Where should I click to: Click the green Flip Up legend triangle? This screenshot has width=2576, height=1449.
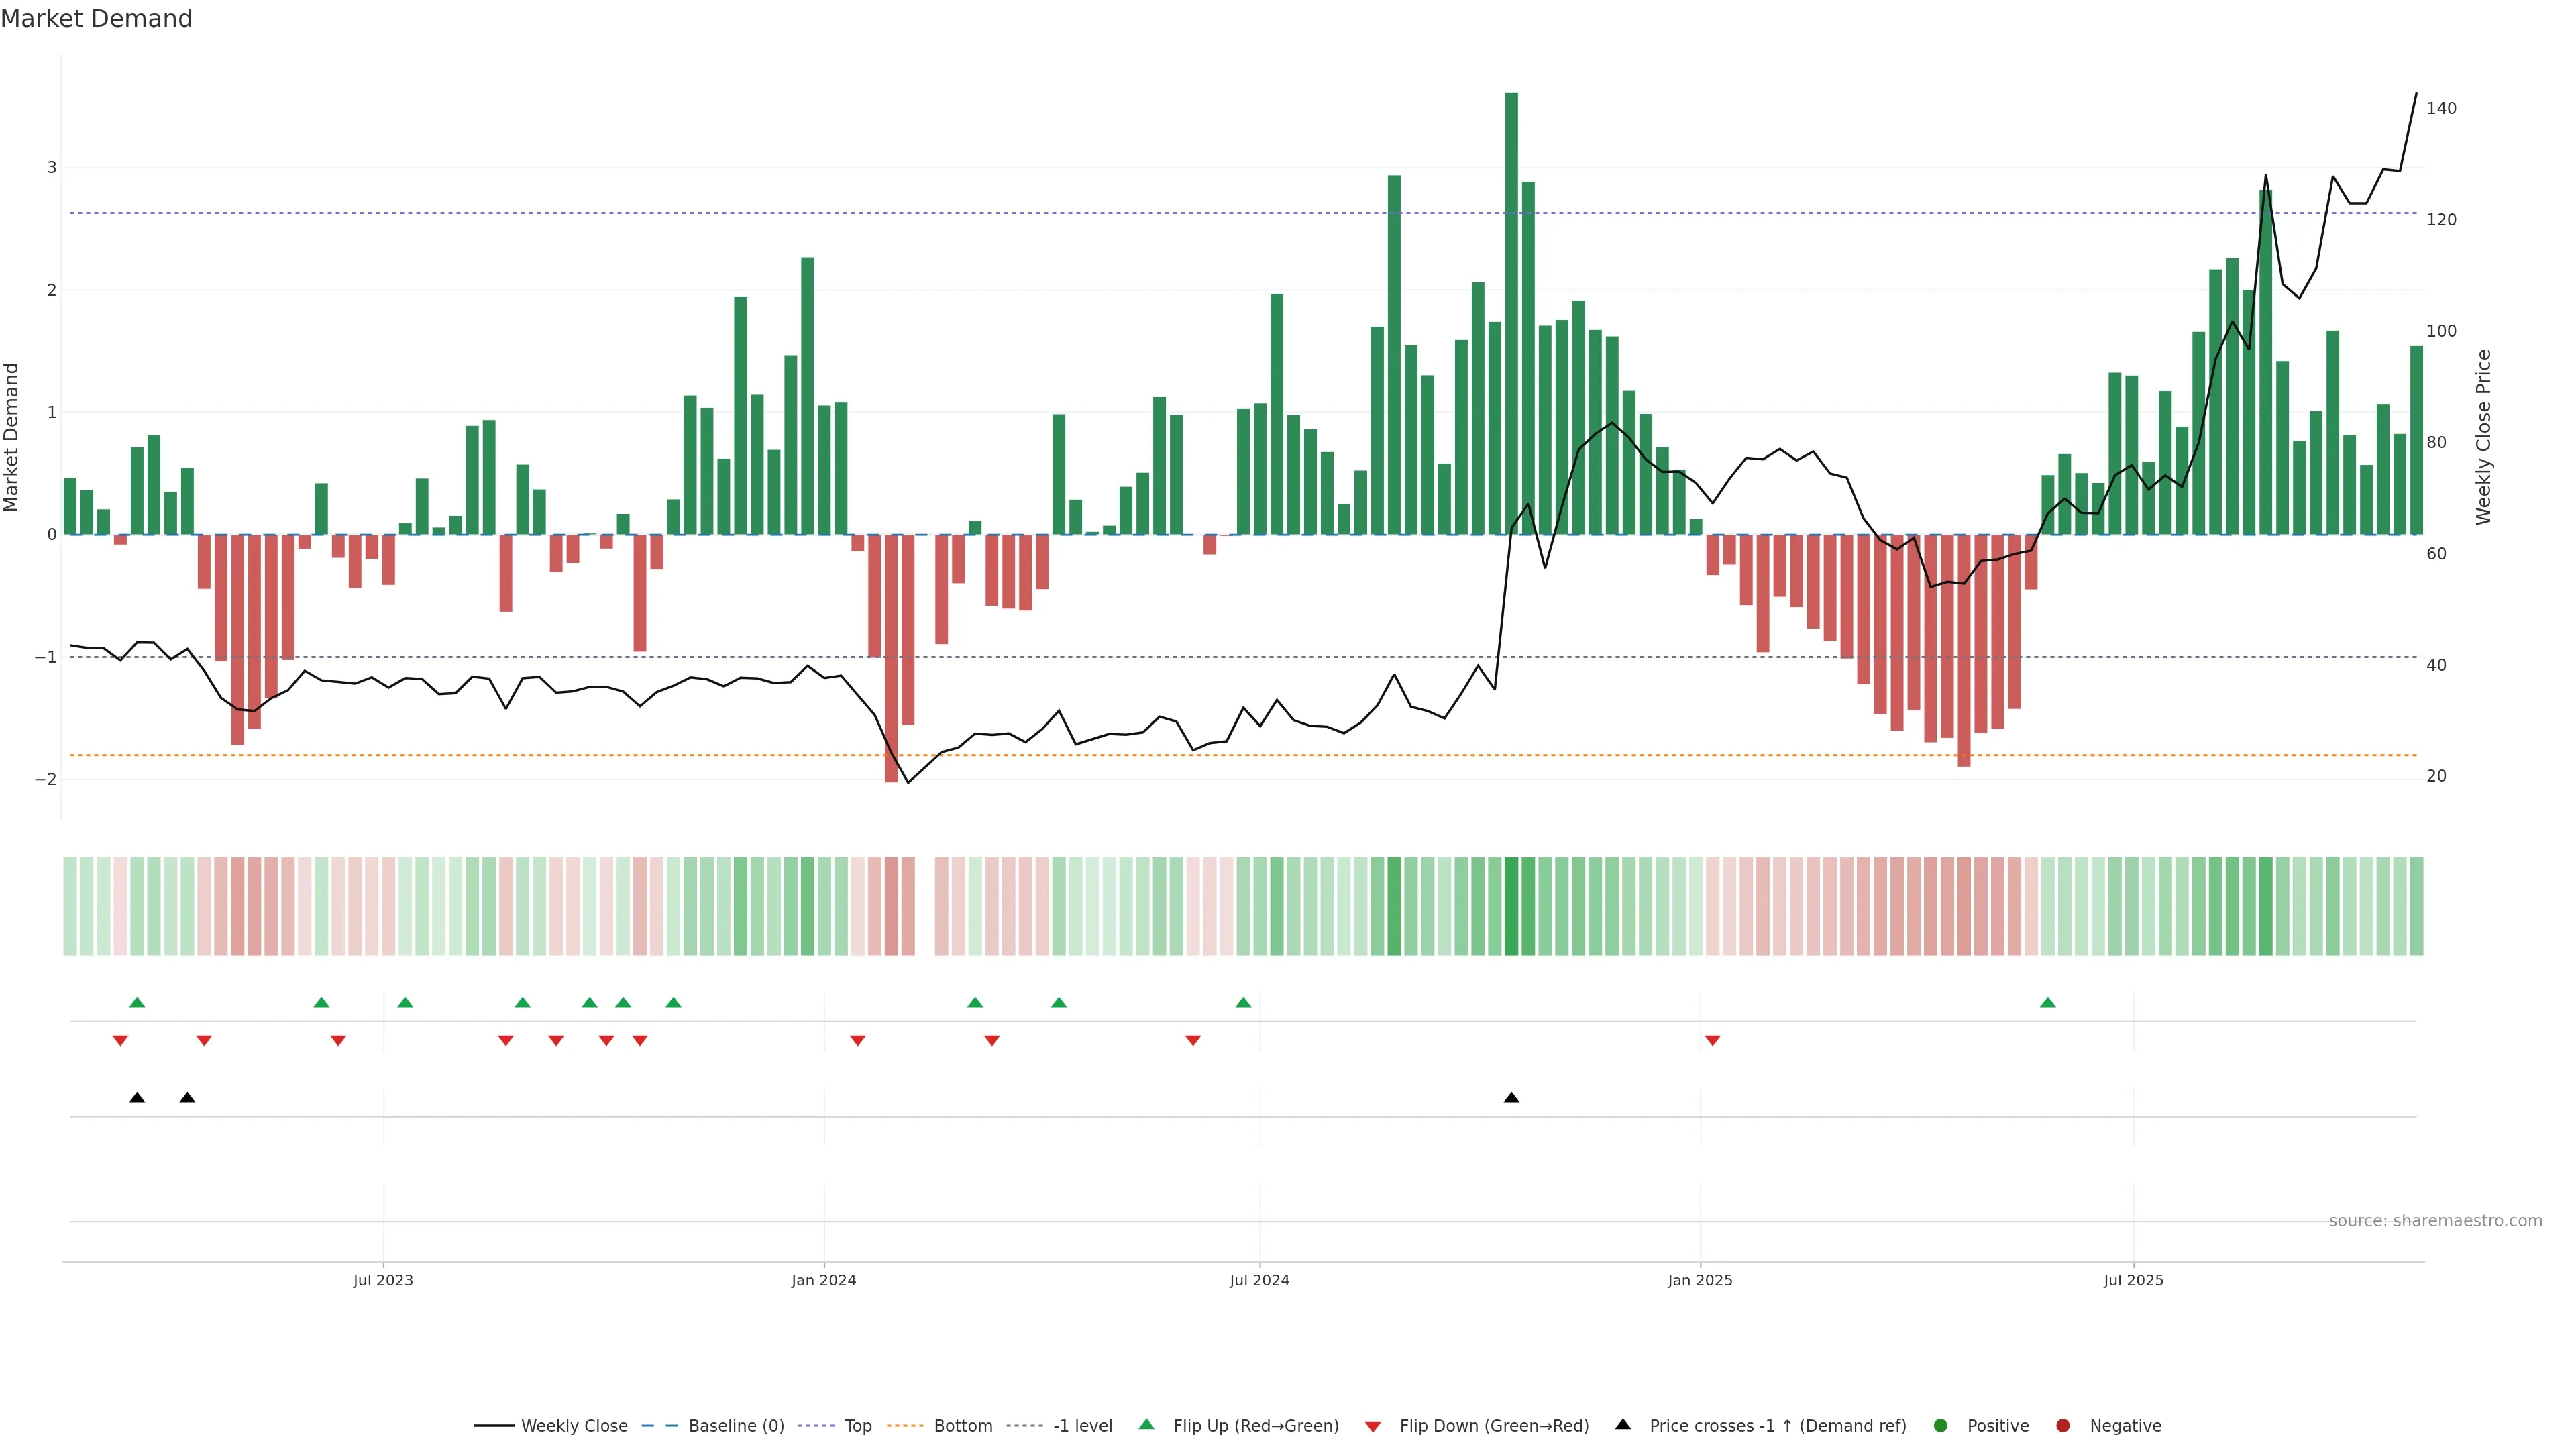(1147, 1425)
